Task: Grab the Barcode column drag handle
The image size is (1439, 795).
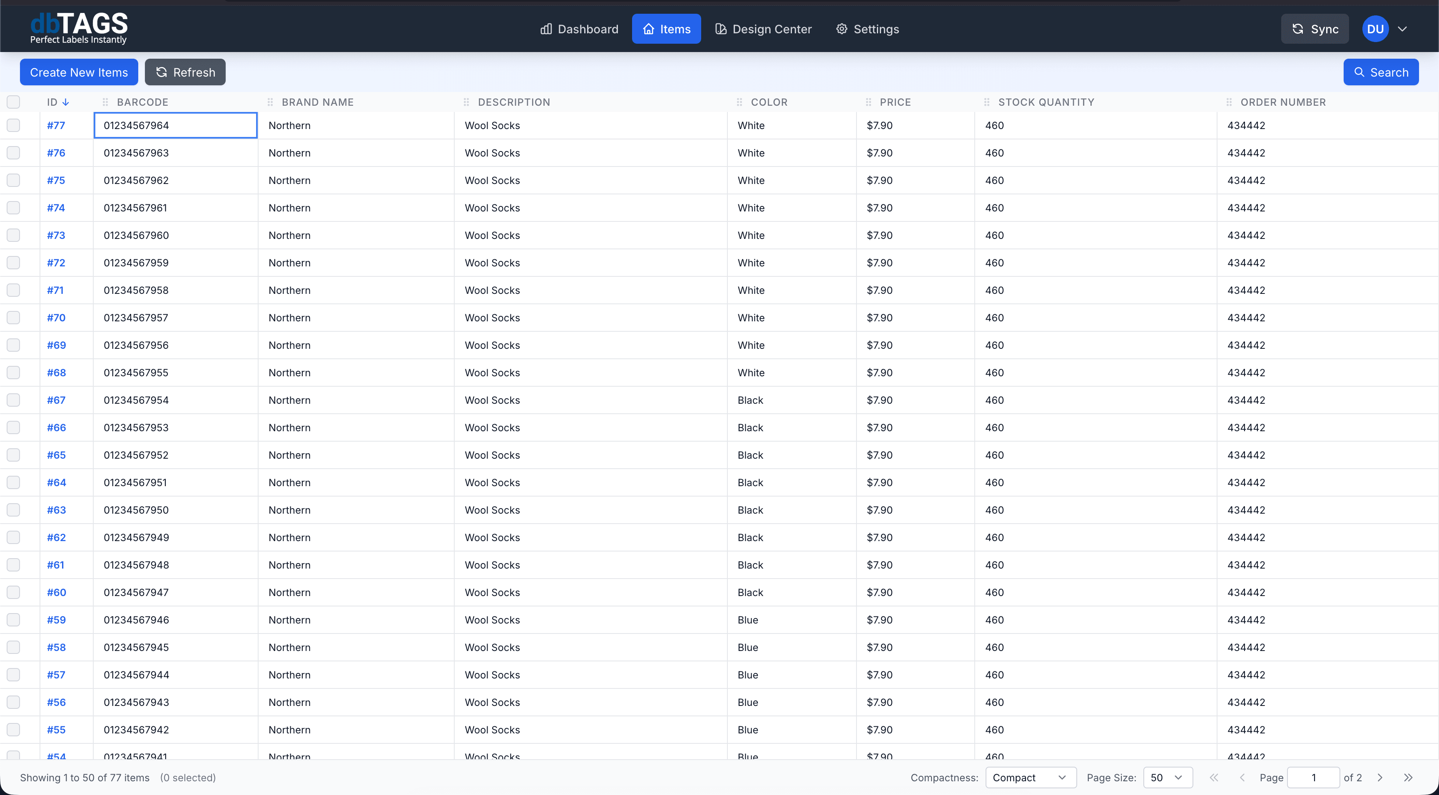Action: (106, 102)
